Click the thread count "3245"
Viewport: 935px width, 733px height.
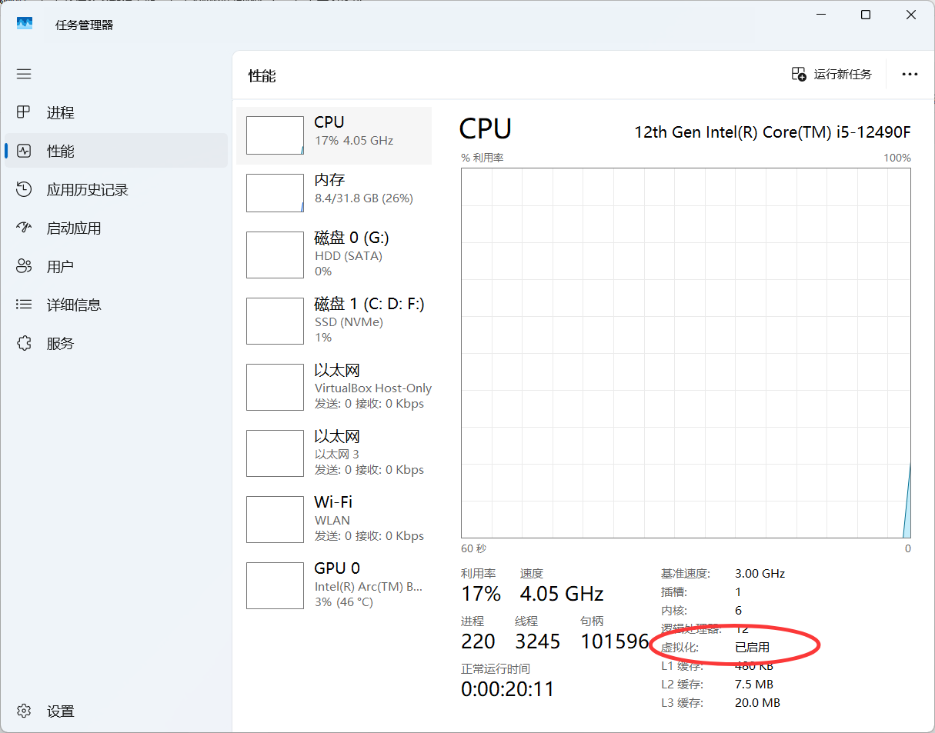pyautogui.click(x=538, y=641)
